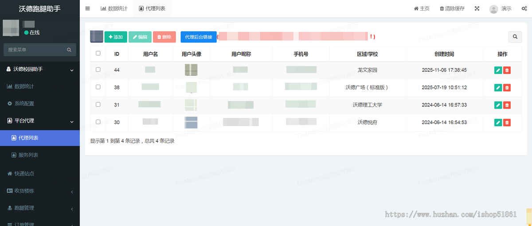The height and width of the screenshot is (226, 532).
Task: Toggle the select-all checkbox in the table header
Action: (x=98, y=53)
